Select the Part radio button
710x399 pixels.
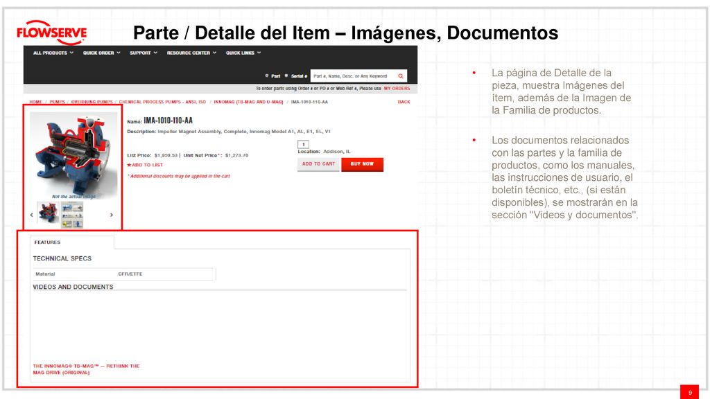point(267,76)
